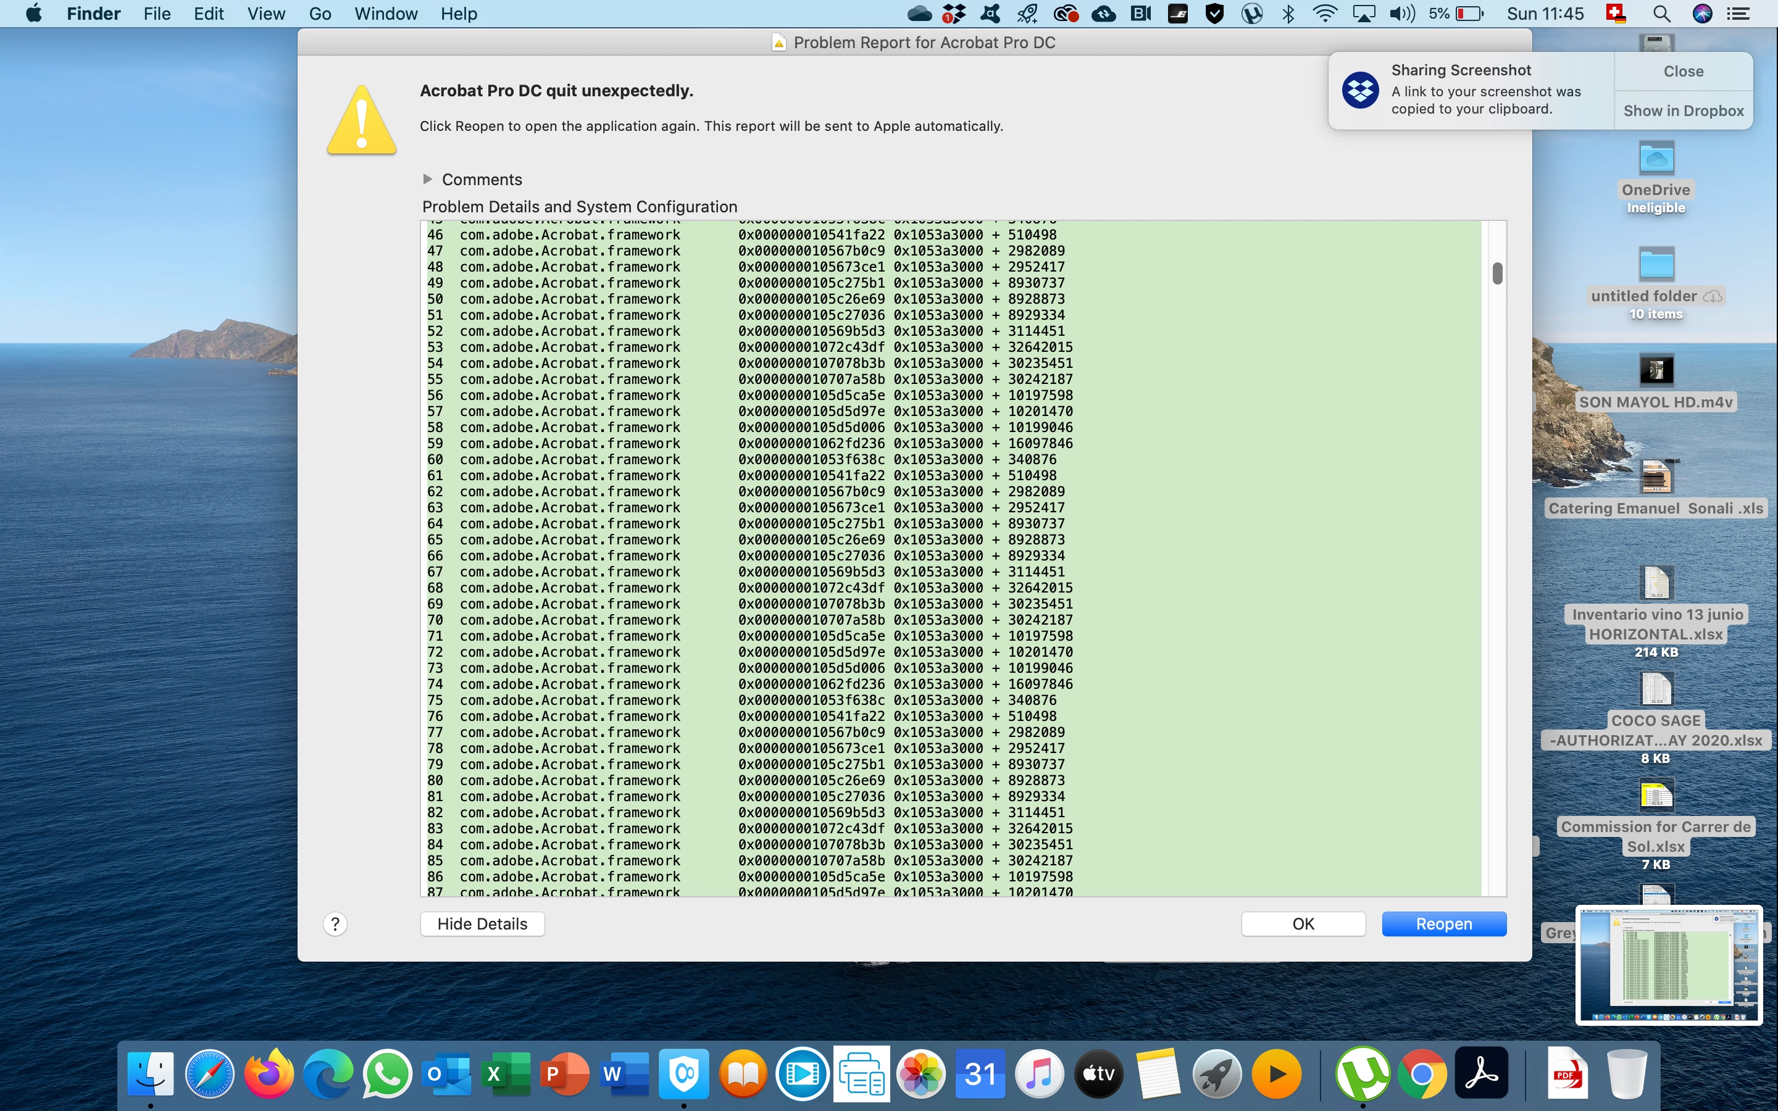Click the Reopen button
Screen dimensions: 1778x1111
[1444, 923]
